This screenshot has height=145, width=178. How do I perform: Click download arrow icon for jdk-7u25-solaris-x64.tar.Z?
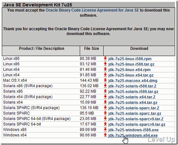coord(105,97)
